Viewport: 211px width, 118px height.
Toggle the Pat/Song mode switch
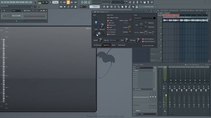tap(40, 2)
